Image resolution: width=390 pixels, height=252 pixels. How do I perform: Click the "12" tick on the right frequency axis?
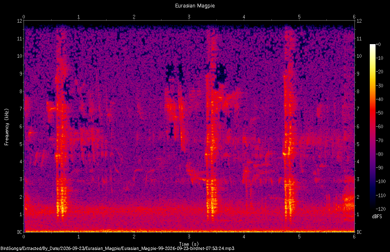coord(359,21)
